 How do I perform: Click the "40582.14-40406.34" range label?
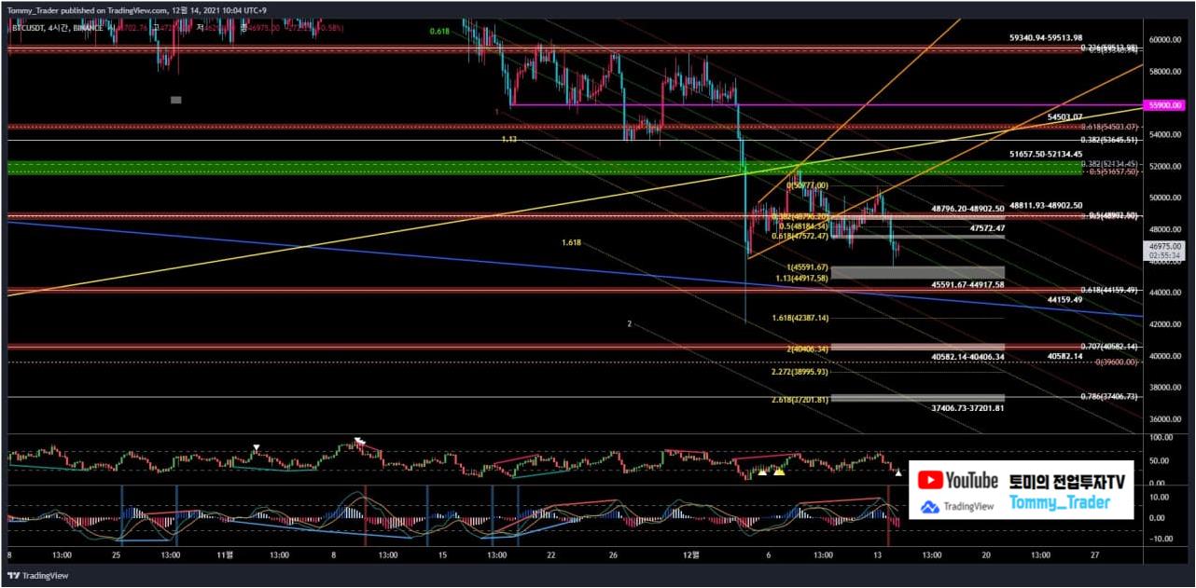pos(968,357)
